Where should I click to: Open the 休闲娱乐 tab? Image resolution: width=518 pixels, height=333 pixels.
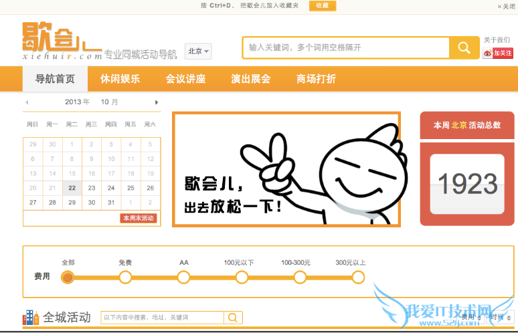[x=120, y=79]
